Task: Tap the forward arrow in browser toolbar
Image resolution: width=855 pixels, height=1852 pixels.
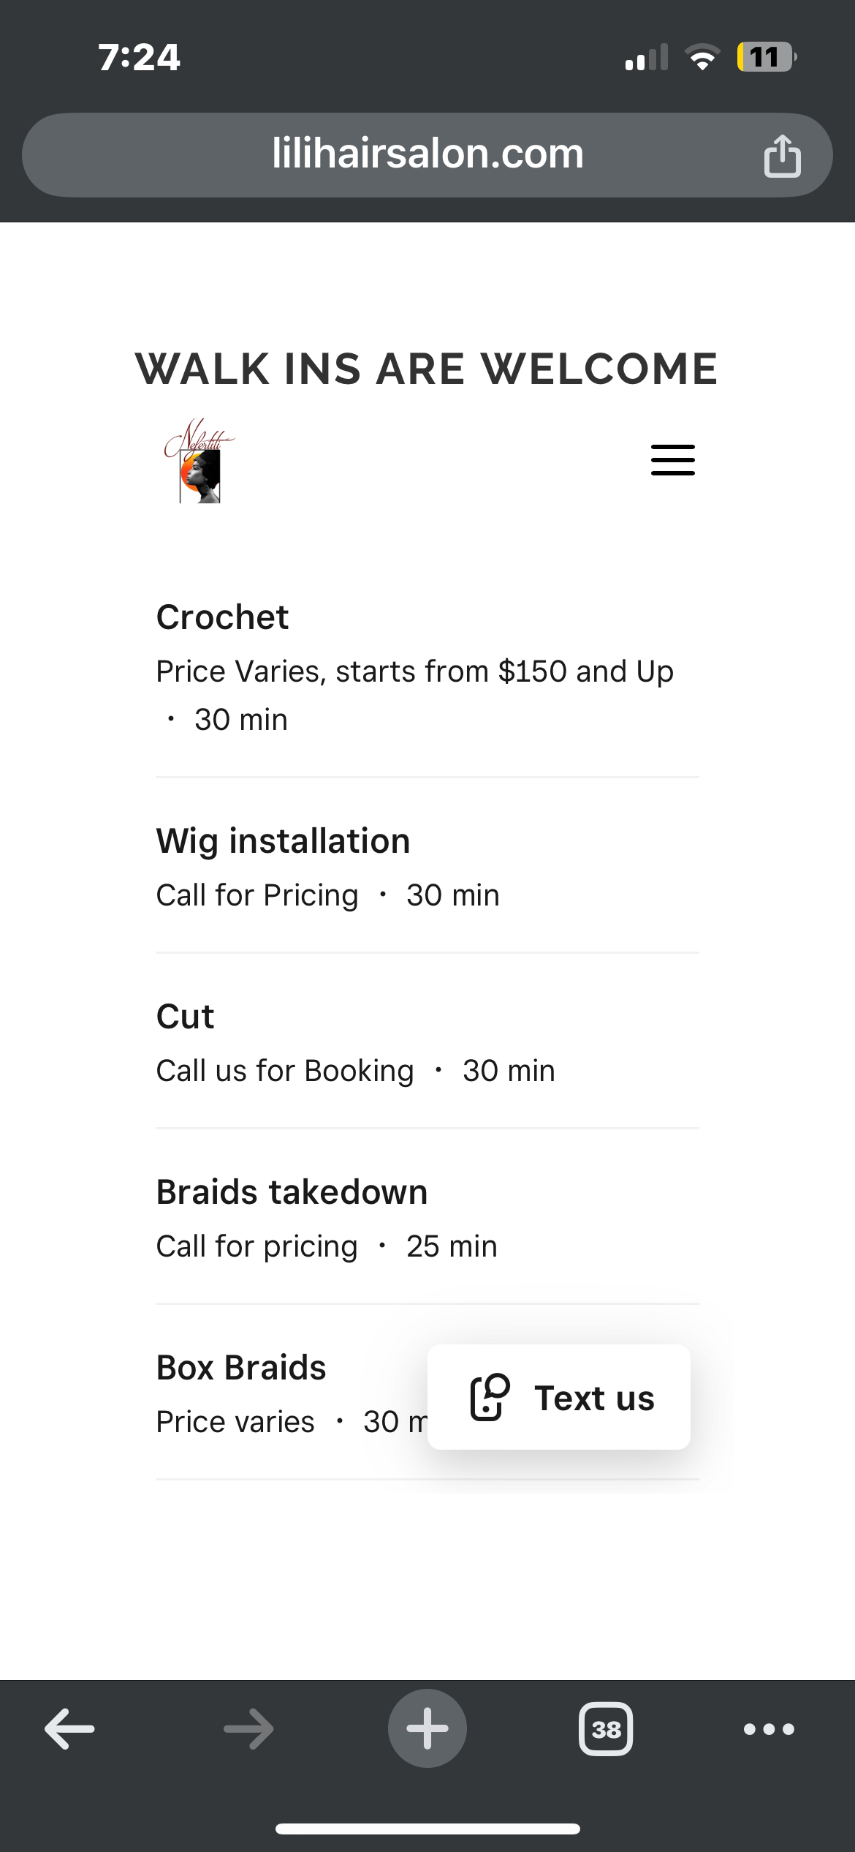Action: tap(248, 1729)
